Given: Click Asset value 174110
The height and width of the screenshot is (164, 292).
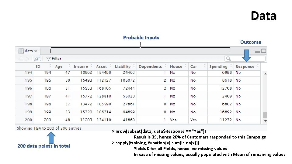Looking at the screenshot, I should click(104, 120).
